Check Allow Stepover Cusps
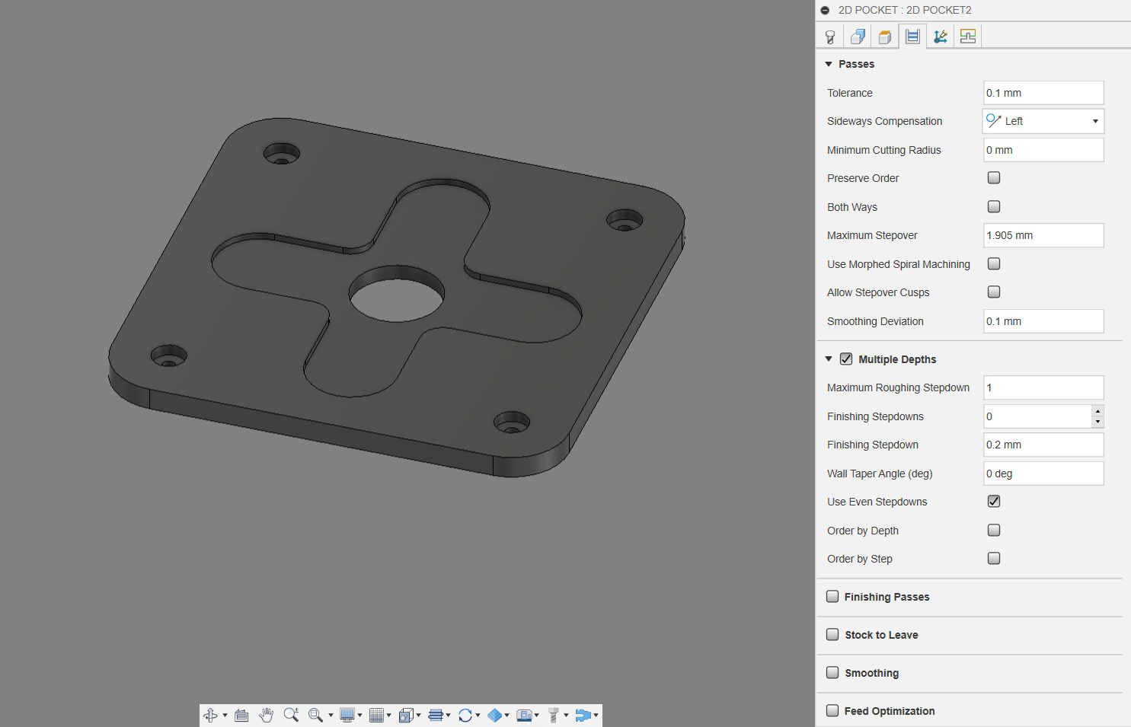 coord(994,292)
